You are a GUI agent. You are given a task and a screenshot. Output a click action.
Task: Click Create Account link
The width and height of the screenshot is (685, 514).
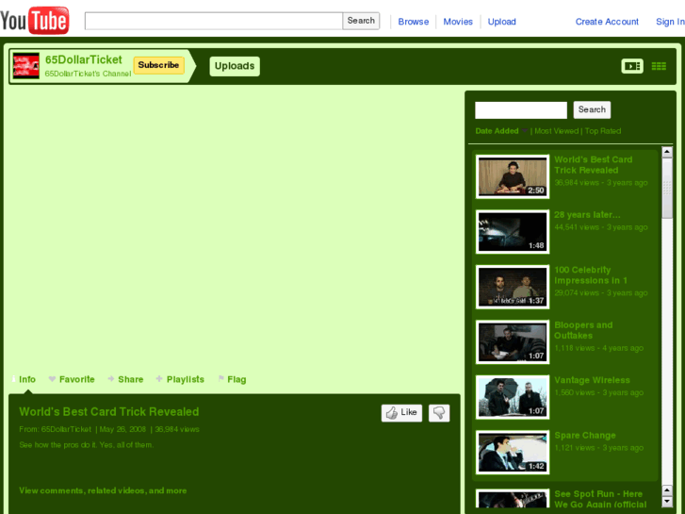point(607,22)
